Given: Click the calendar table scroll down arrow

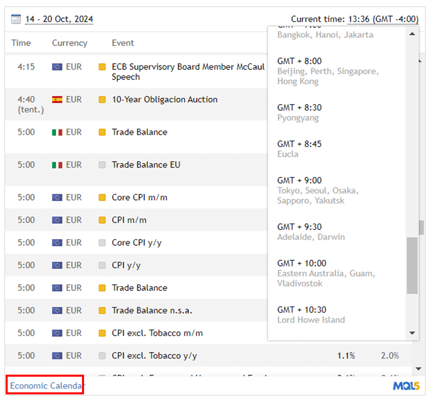Looking at the screenshot, I should tap(419, 369).
